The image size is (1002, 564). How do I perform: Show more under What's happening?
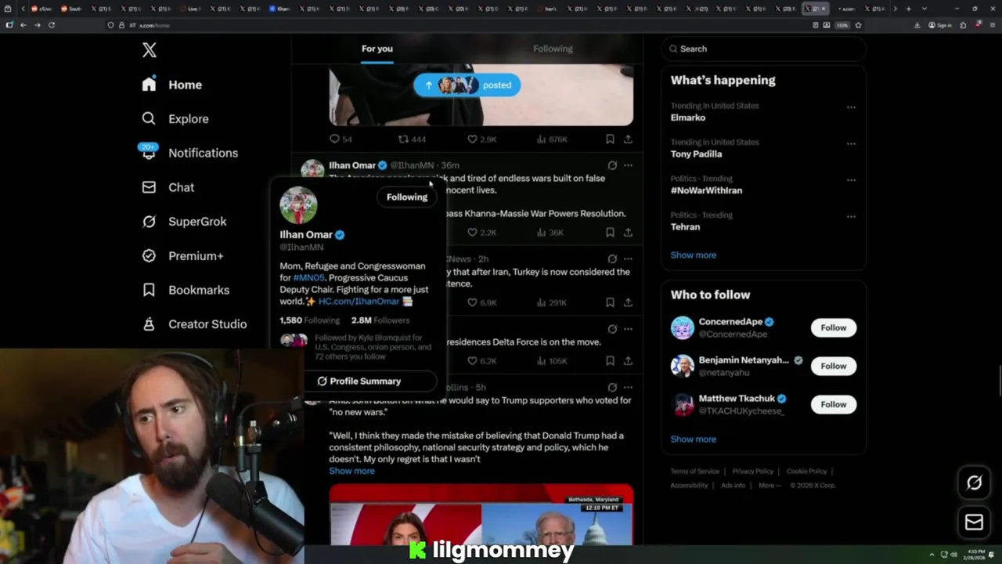(693, 255)
